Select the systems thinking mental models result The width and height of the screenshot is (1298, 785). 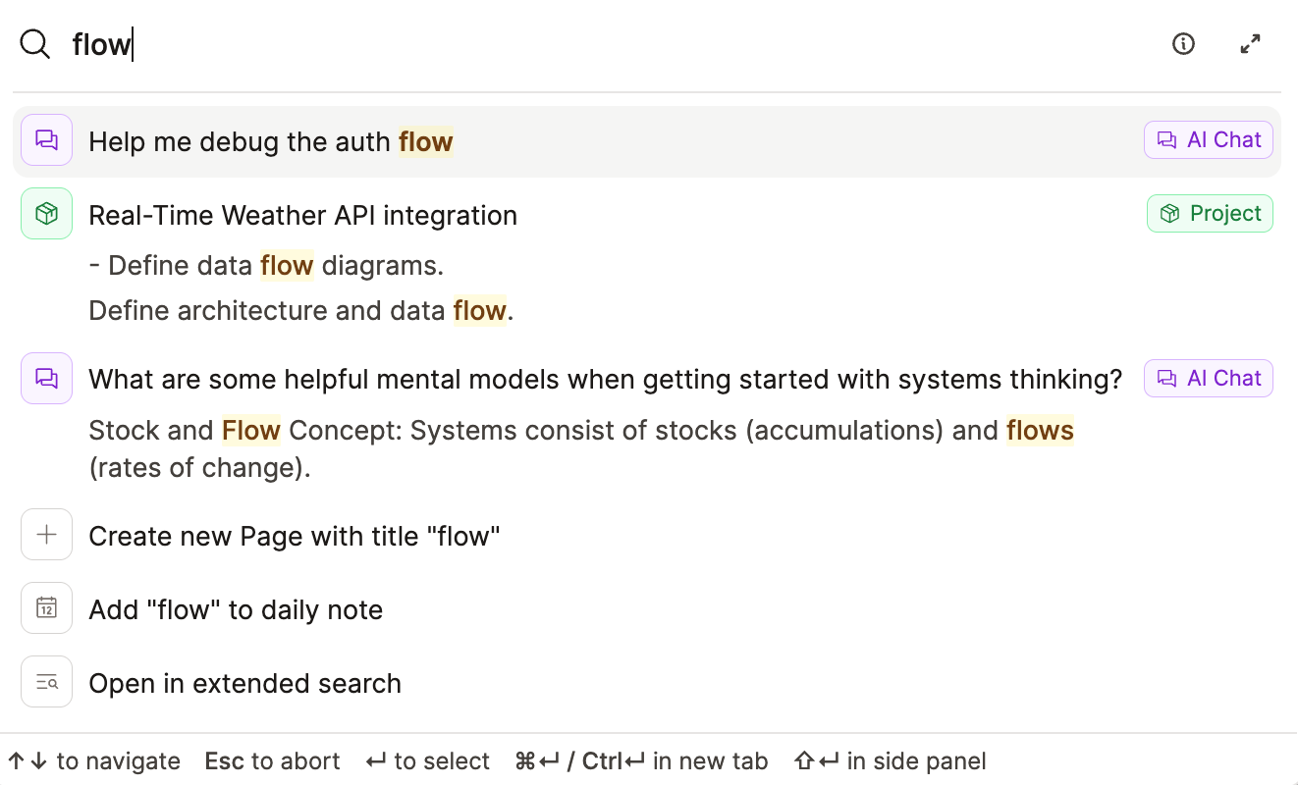606,378
